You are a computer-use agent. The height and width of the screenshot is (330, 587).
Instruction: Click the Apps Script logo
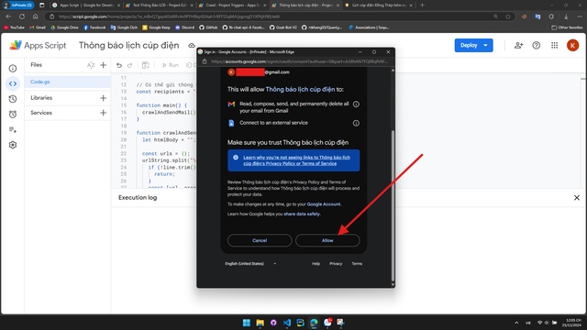coord(38,45)
